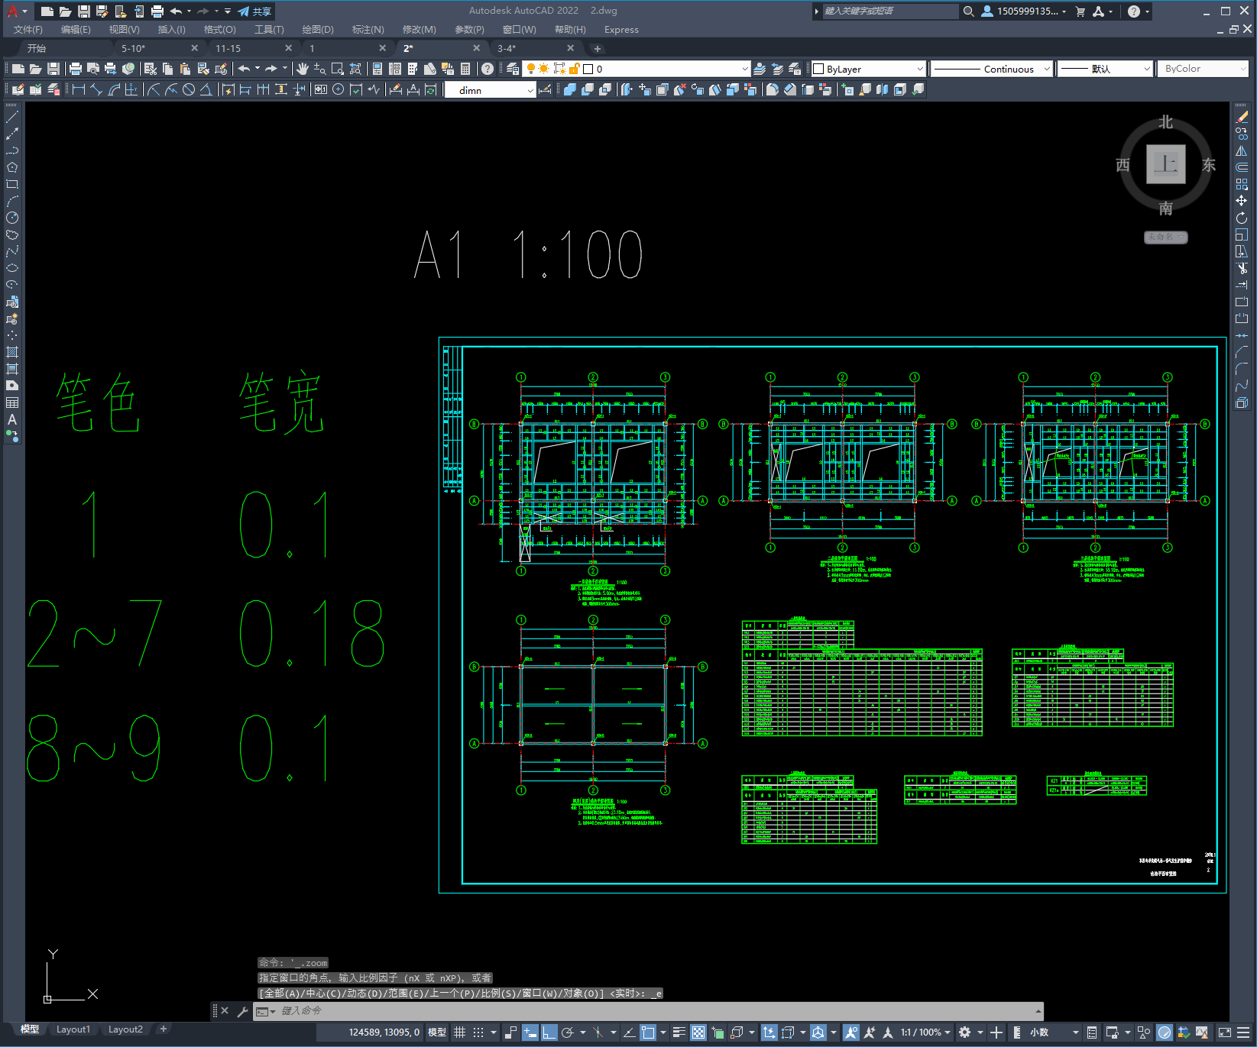This screenshot has width=1257, height=1047.
Task: Click the Plot printer icon in standard toolbar
Action: [76, 69]
